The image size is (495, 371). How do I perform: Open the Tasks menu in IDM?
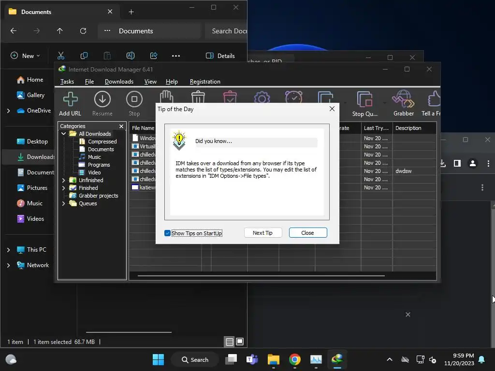click(x=67, y=82)
